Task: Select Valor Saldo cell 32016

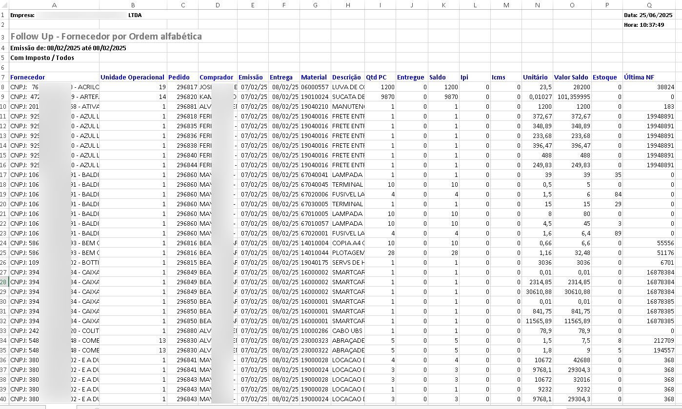Action: tap(572, 379)
